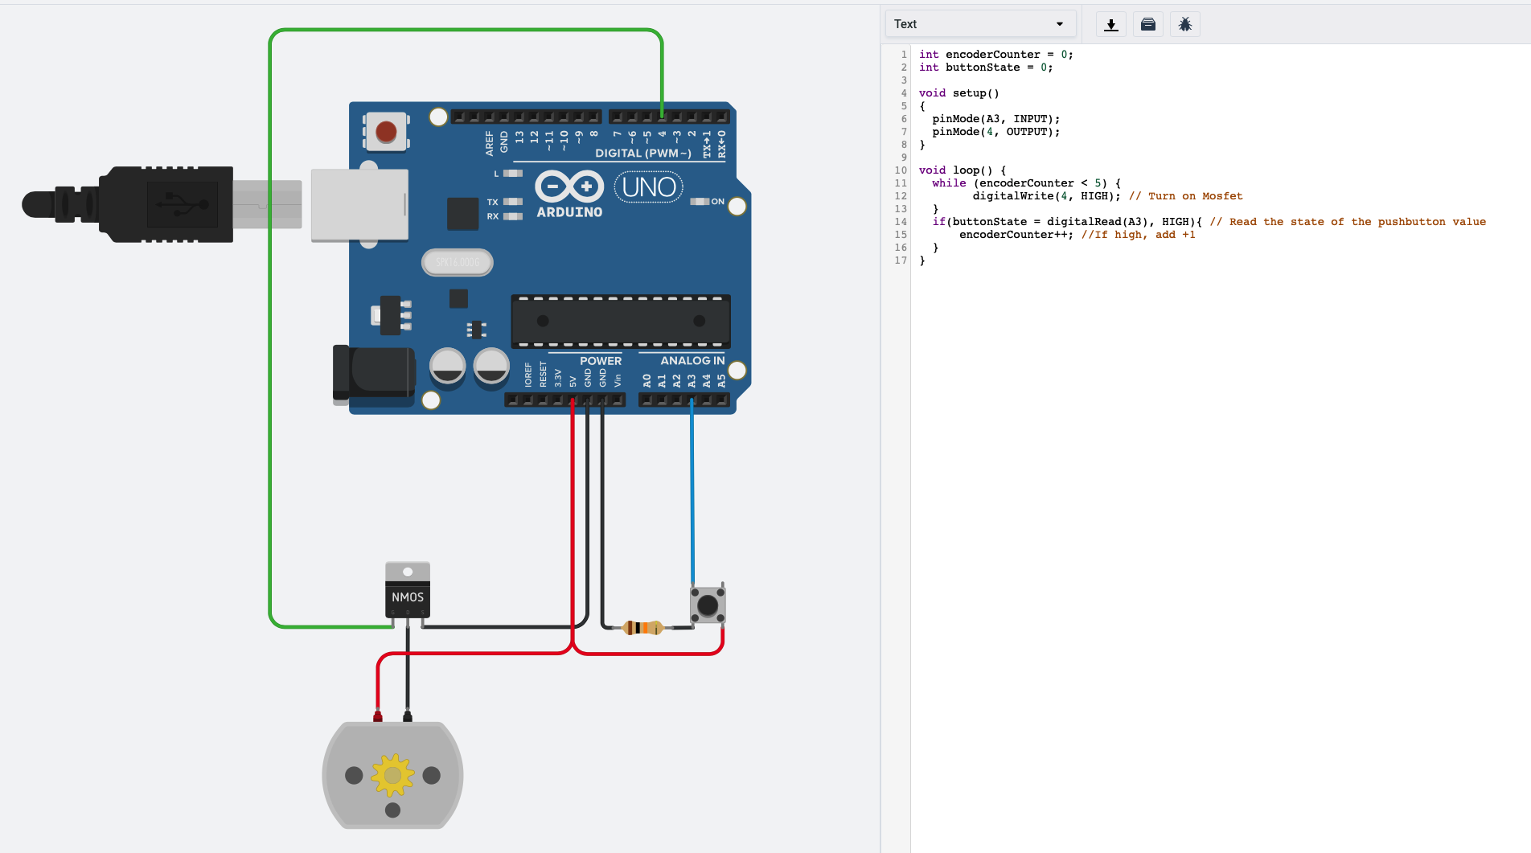Click the ANALOG IN header label
The image size is (1531, 853).
692,361
